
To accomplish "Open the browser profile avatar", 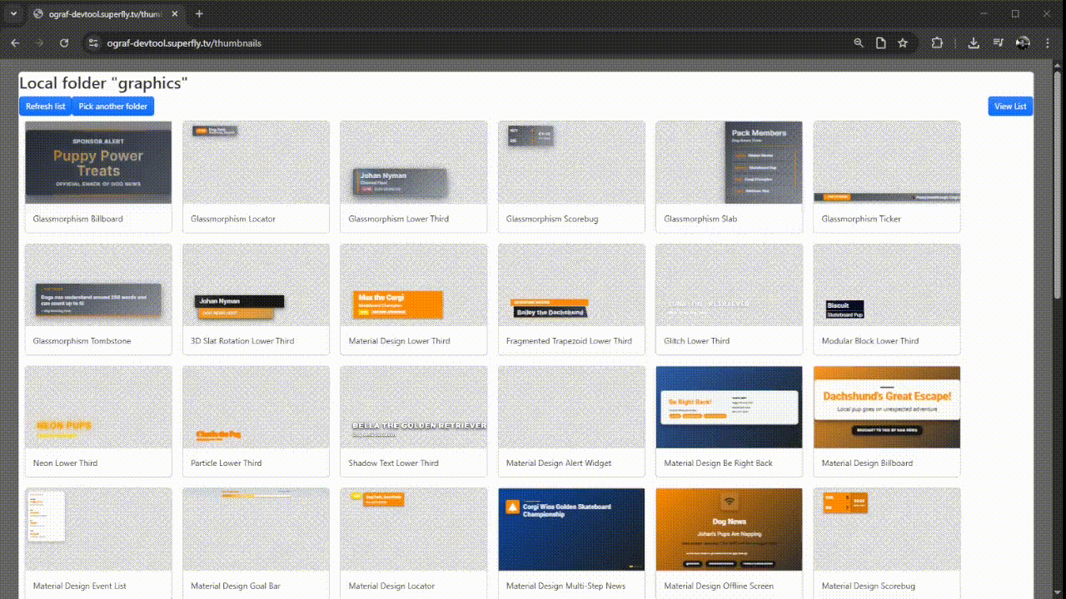I will 1024,43.
